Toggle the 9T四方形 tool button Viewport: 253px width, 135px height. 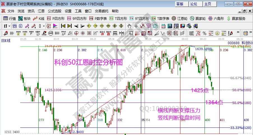pyautogui.click(x=138, y=18)
